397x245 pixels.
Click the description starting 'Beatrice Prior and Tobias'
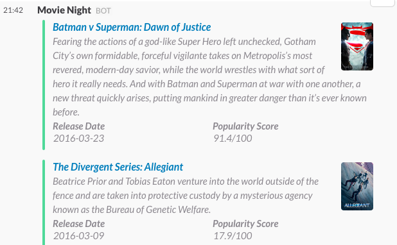tap(186, 196)
